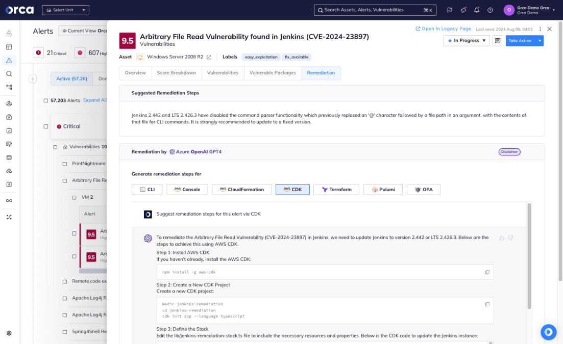Open the comment icon beside In Progress
This screenshot has width=563, height=344.
coord(498,40)
